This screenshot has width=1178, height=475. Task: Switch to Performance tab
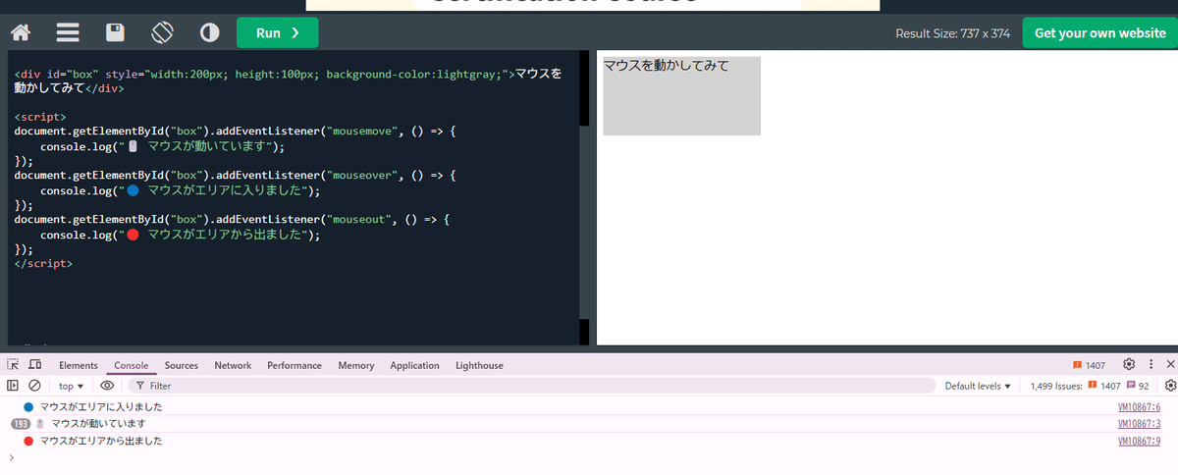(294, 365)
